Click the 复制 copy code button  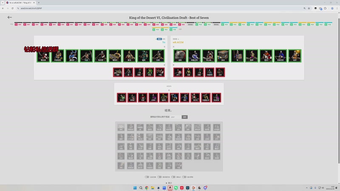[x=184, y=117]
